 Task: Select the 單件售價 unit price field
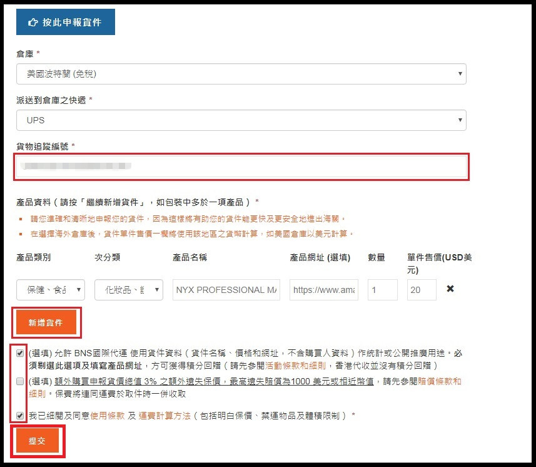(x=422, y=290)
